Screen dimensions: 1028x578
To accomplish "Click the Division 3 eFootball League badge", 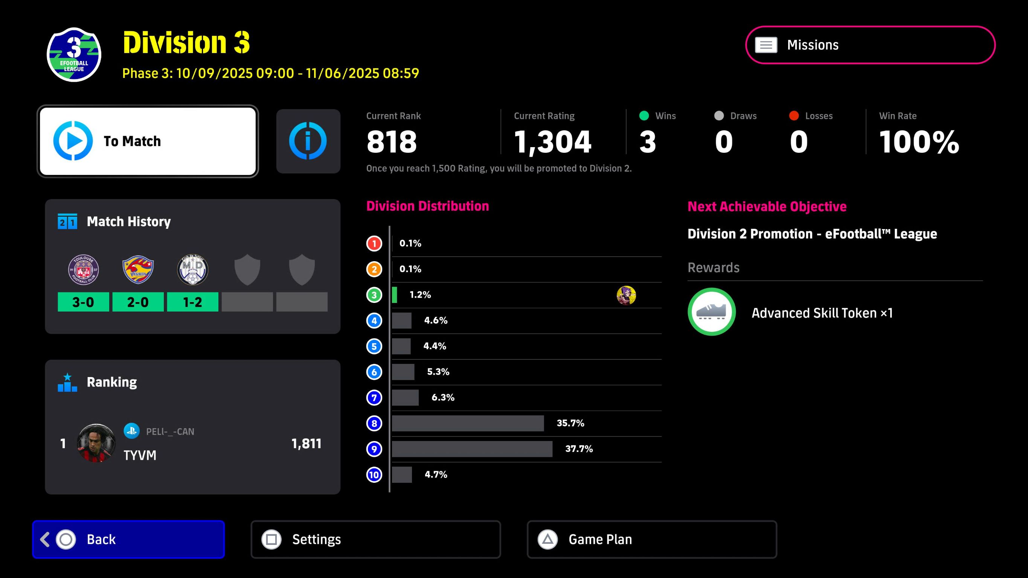I will 74,54.
